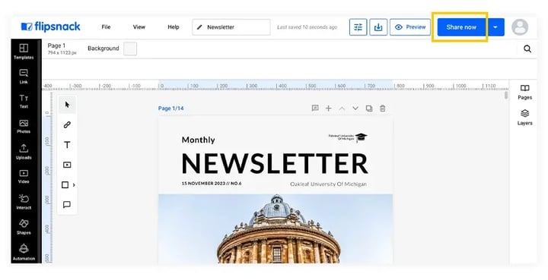The image size is (548, 280).
Task: Click the Share now button
Action: [461, 27]
